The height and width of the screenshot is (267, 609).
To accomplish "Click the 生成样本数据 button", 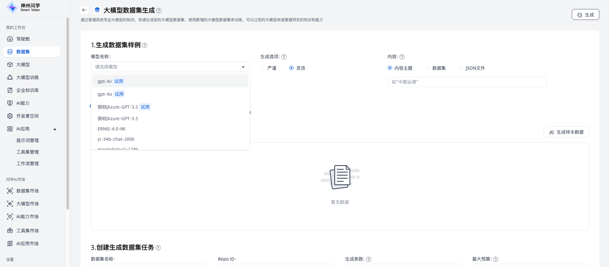I will pos(566,132).
